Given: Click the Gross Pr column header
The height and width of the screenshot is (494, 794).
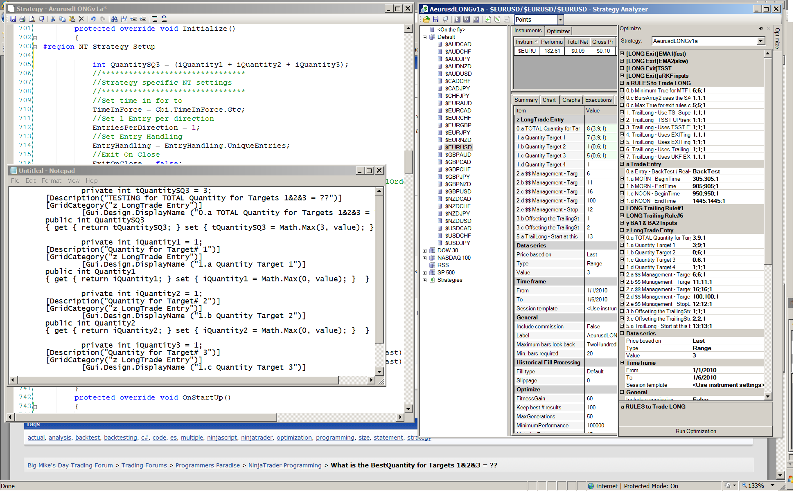Looking at the screenshot, I should click(602, 42).
